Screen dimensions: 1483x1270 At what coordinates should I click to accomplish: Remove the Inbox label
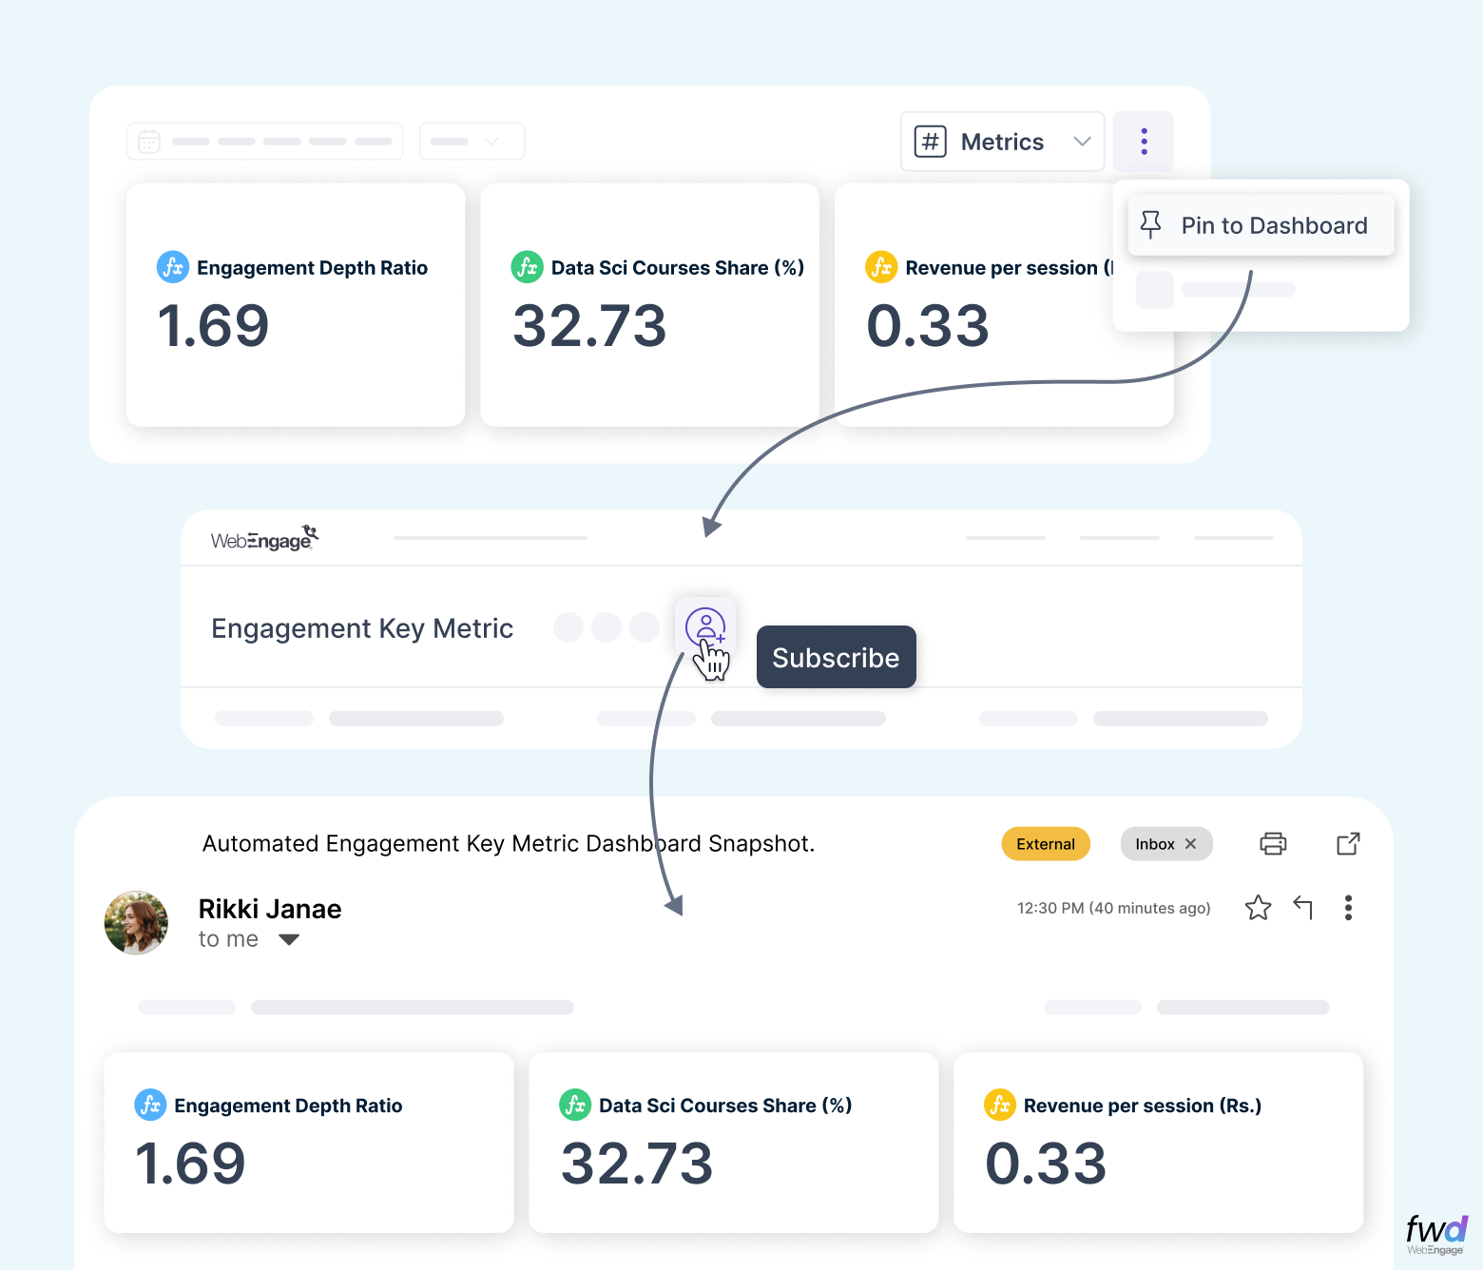tap(1190, 844)
